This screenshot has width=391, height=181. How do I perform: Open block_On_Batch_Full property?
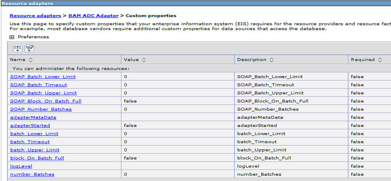pos(37,158)
